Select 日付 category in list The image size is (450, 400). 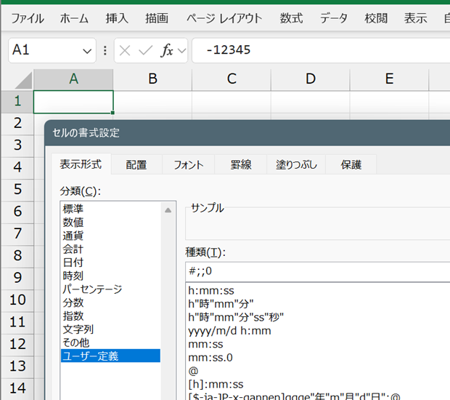73,263
